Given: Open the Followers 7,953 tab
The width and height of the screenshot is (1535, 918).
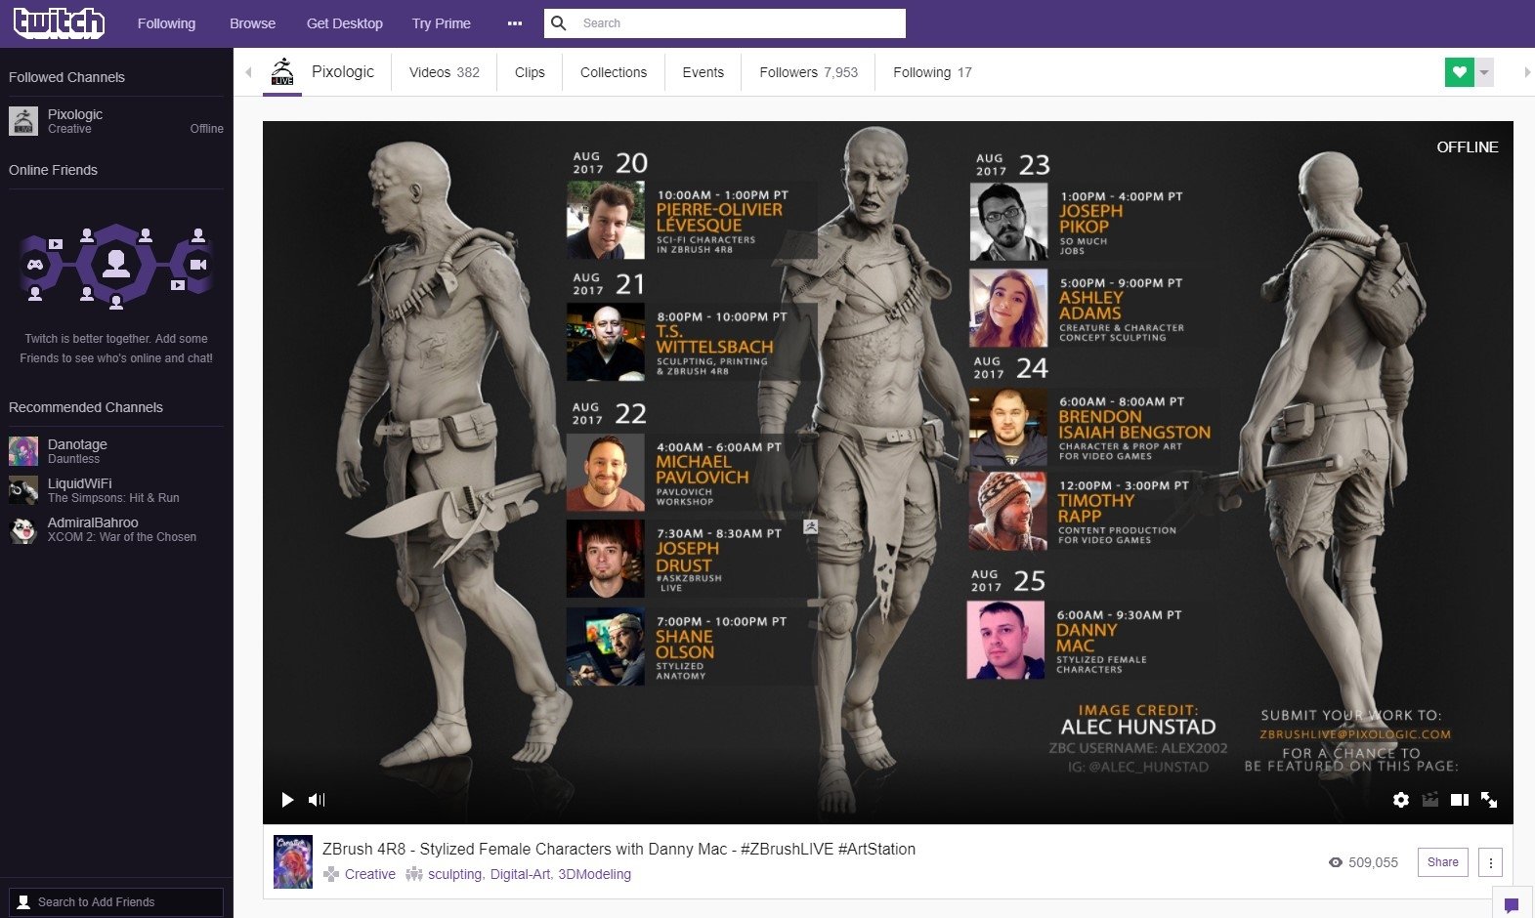Looking at the screenshot, I should tap(809, 72).
